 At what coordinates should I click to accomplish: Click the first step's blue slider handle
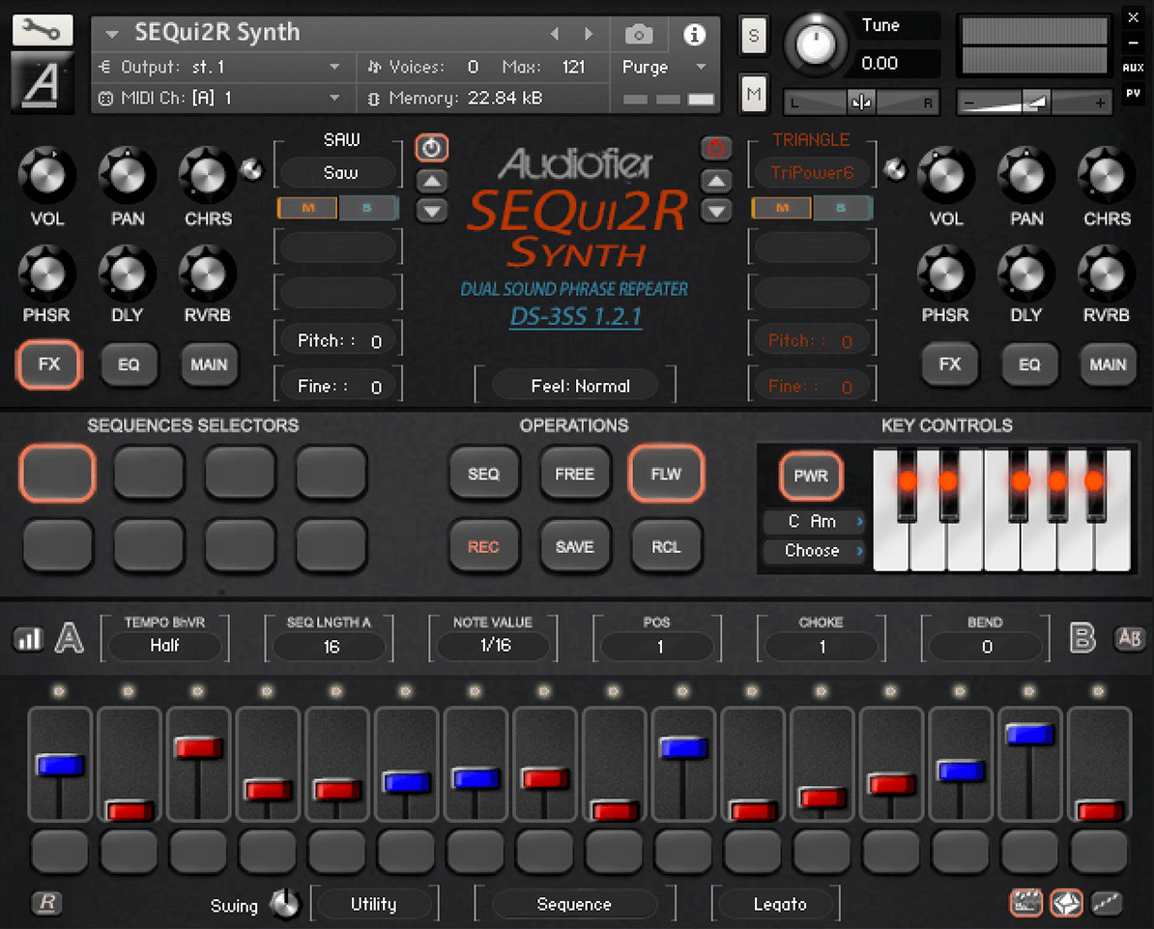[60, 765]
